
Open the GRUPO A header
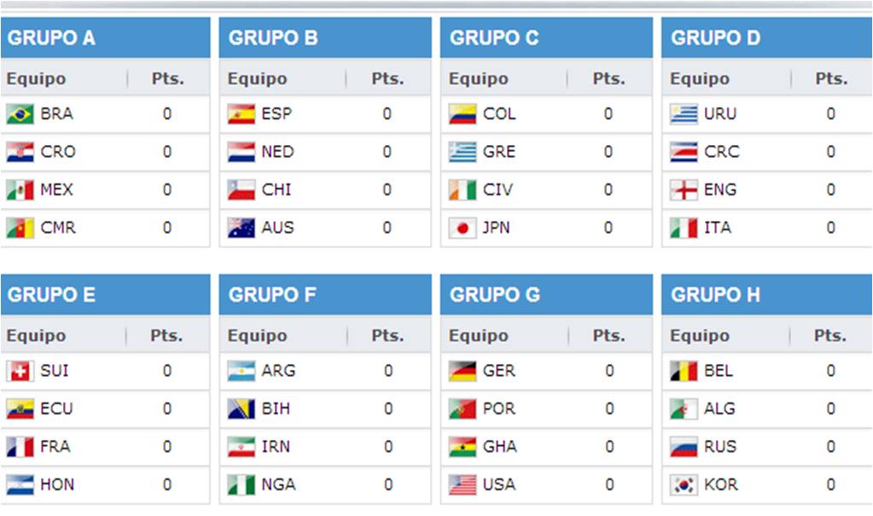click(x=106, y=38)
